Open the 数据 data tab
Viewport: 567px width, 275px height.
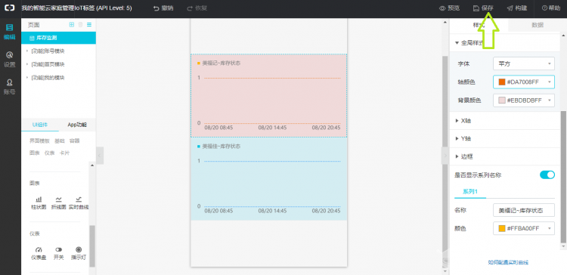[x=538, y=25]
